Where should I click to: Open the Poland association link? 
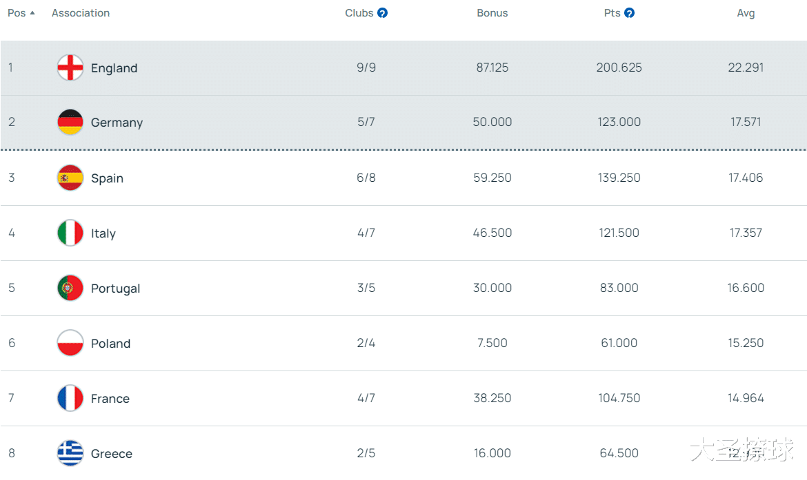click(110, 344)
